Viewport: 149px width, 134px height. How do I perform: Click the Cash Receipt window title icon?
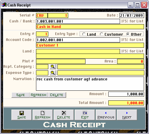[4, 5]
